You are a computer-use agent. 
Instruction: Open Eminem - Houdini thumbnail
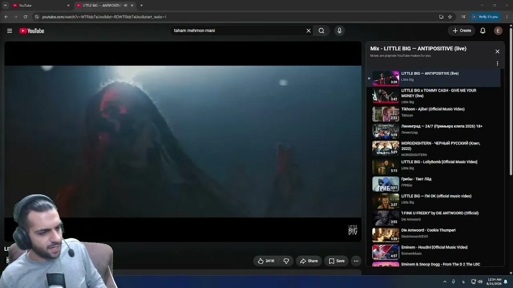pyautogui.click(x=386, y=252)
